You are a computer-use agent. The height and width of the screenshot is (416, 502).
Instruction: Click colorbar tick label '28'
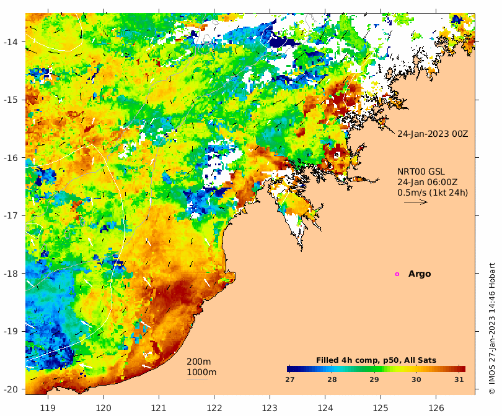click(x=332, y=379)
